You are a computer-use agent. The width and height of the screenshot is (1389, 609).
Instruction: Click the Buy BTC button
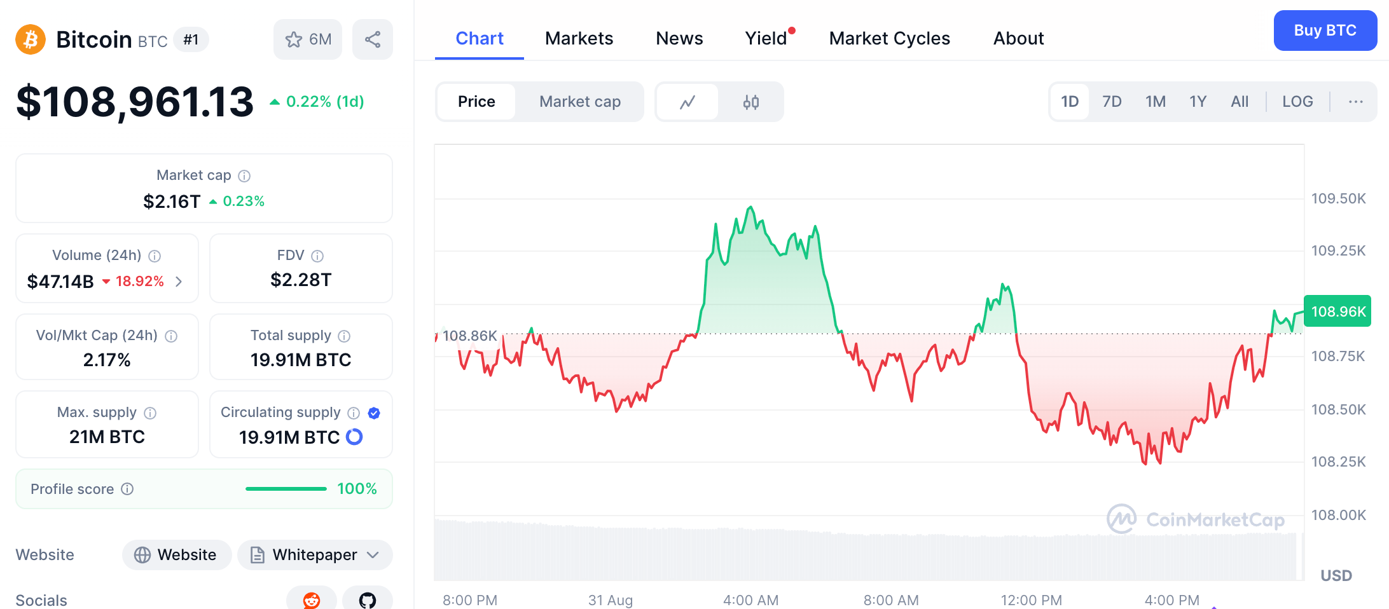[x=1325, y=31]
